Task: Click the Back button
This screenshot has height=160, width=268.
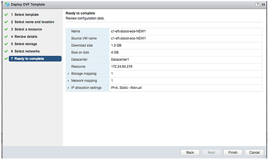Action: (190, 153)
